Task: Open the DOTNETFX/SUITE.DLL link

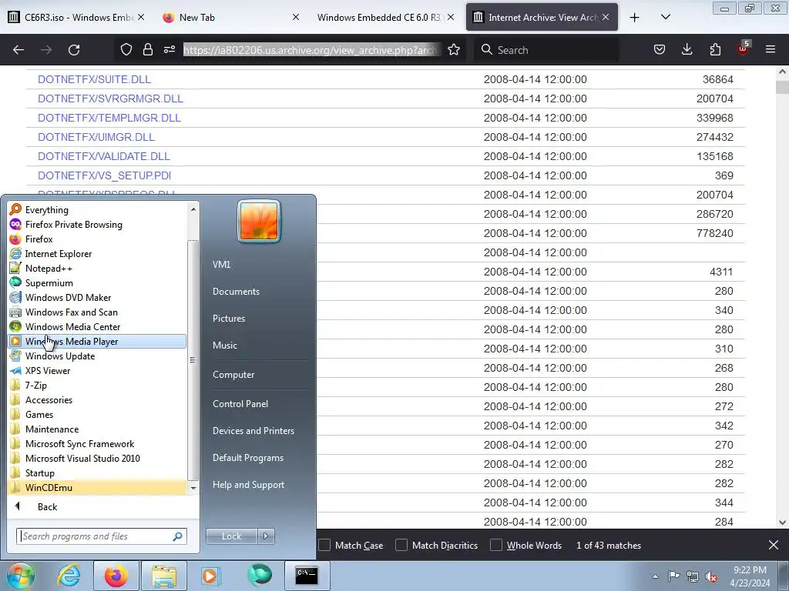Action: pyautogui.click(x=94, y=79)
